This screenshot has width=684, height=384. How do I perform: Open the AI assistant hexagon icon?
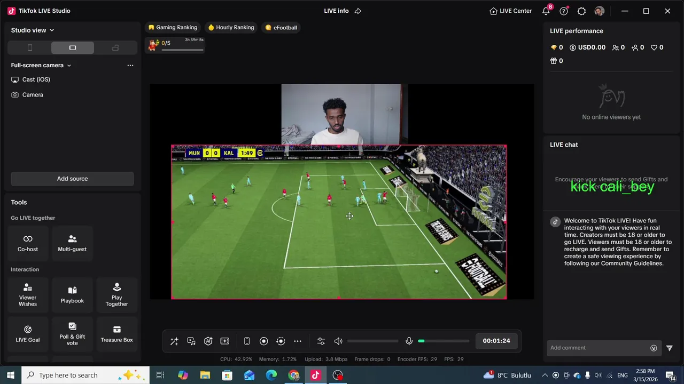coord(208,341)
